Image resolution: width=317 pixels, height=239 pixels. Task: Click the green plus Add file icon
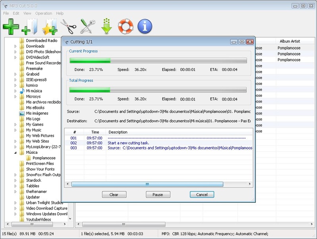[11, 26]
